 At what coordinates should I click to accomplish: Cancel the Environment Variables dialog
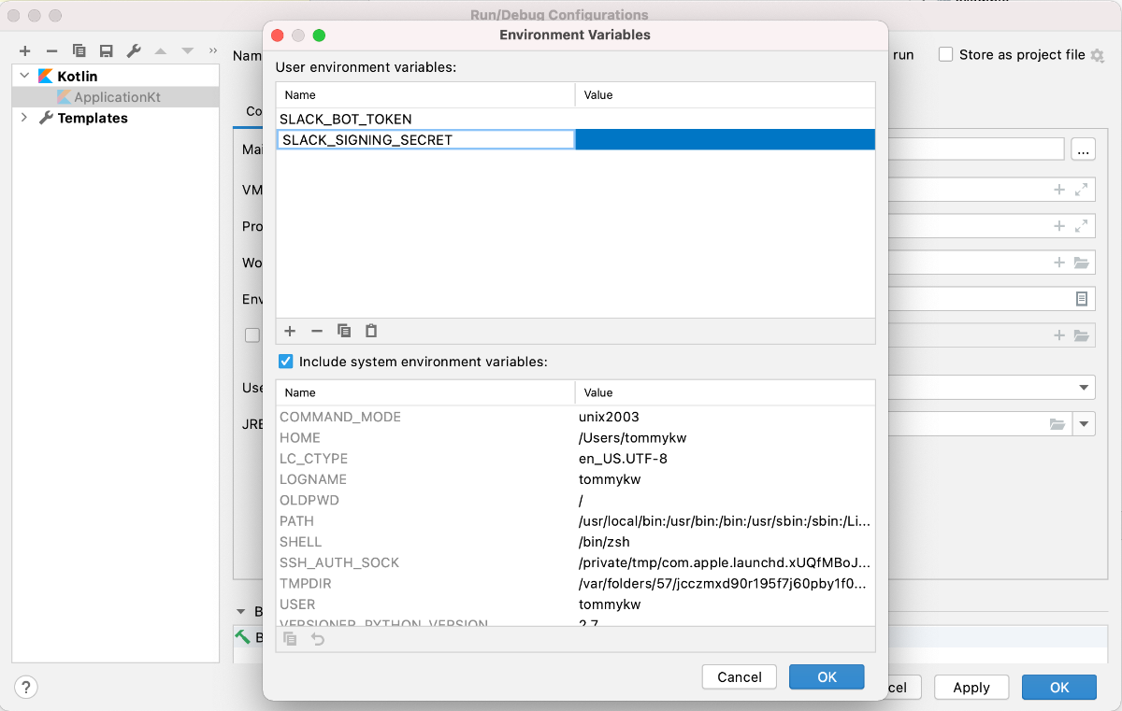(x=740, y=677)
